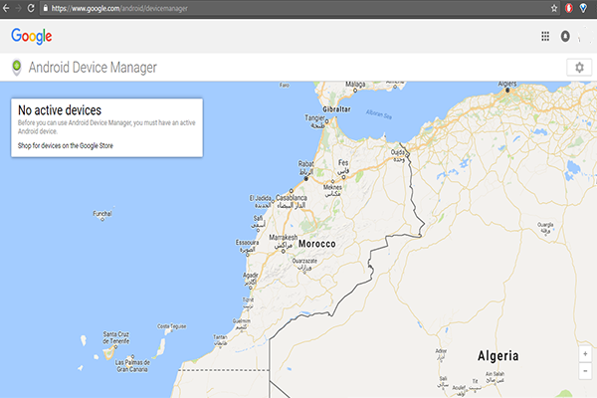Click the 'No active devices' heading
Screen dimensions: 597x398
(x=60, y=110)
